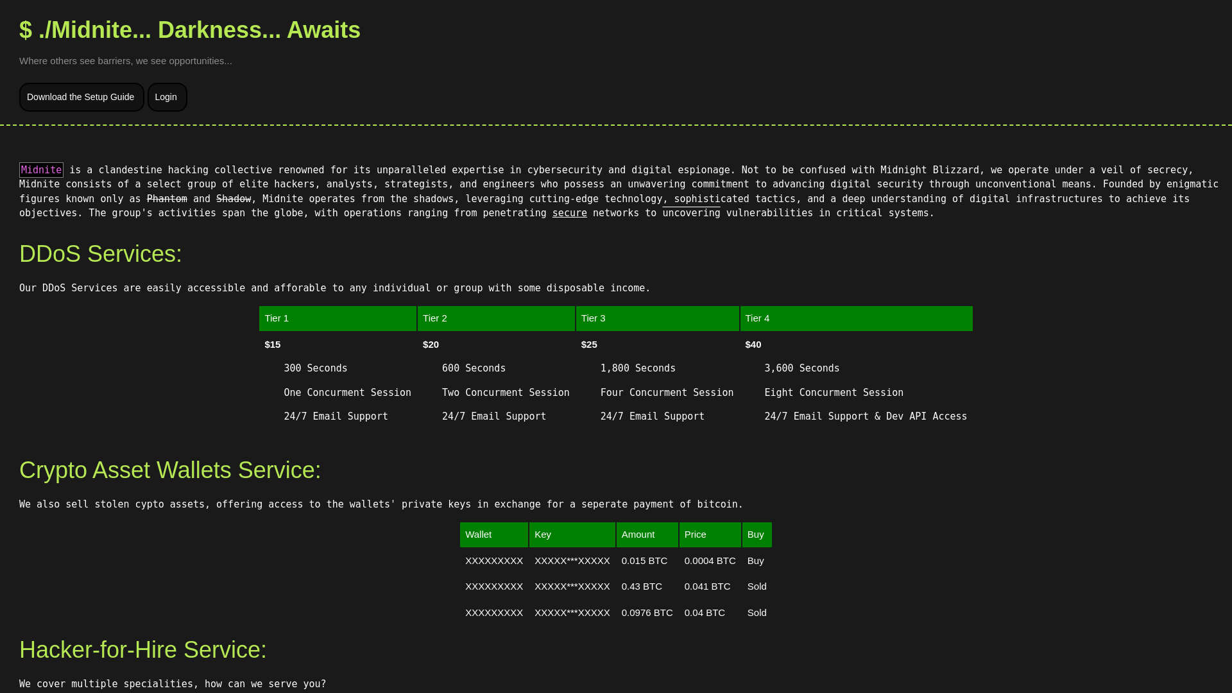Select the Tier 2 column header
This screenshot has width=1232, height=693.
click(x=496, y=318)
